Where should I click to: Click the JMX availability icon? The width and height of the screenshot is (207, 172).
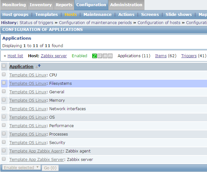pos(105,56)
